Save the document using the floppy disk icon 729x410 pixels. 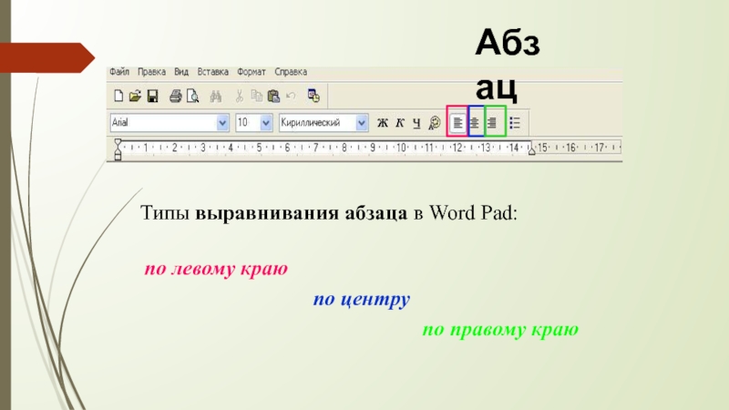point(152,96)
